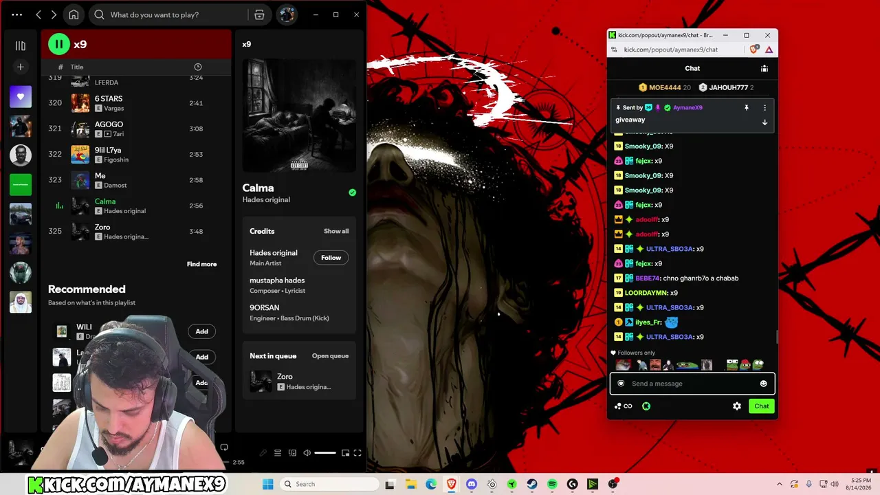This screenshot has width=880, height=495.
Task: Open the emoji picker in chat input
Action: 763,384
